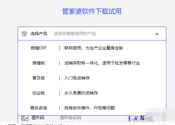175x125 pixels.
Task: Select the 辉煌版 option
Action: coord(38,63)
